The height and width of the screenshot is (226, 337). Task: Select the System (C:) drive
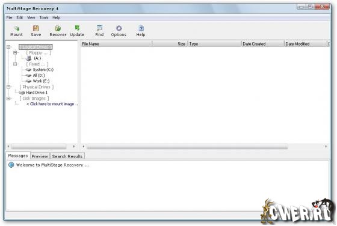tap(43, 70)
